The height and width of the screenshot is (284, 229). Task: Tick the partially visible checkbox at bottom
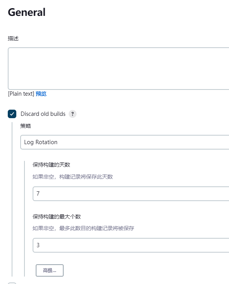click(x=12, y=283)
